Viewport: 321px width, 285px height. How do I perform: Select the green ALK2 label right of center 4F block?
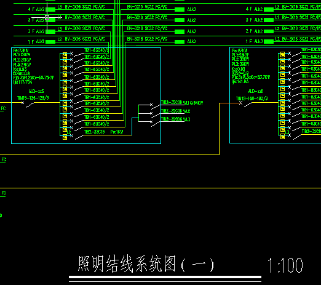coord(191,9)
